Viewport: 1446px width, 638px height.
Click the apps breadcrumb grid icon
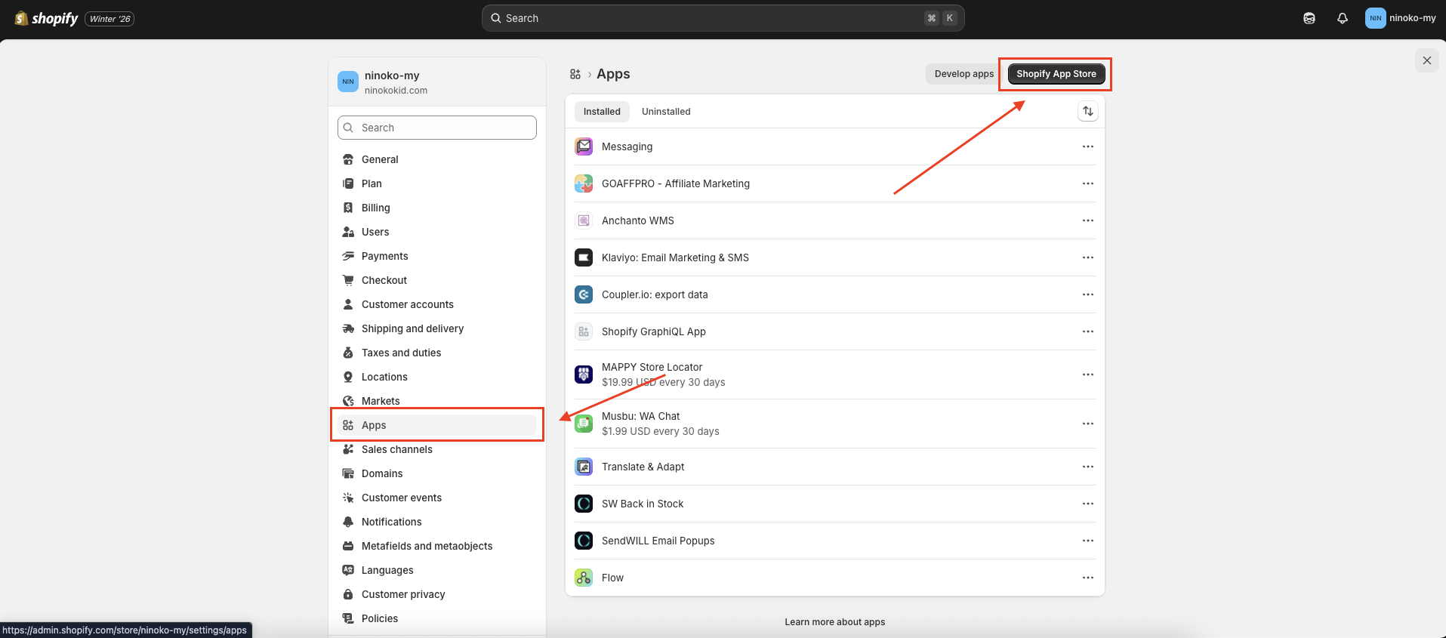tap(575, 74)
